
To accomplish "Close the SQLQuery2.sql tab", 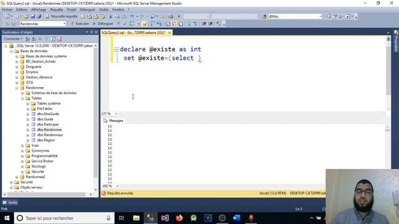I will (x=170, y=32).
